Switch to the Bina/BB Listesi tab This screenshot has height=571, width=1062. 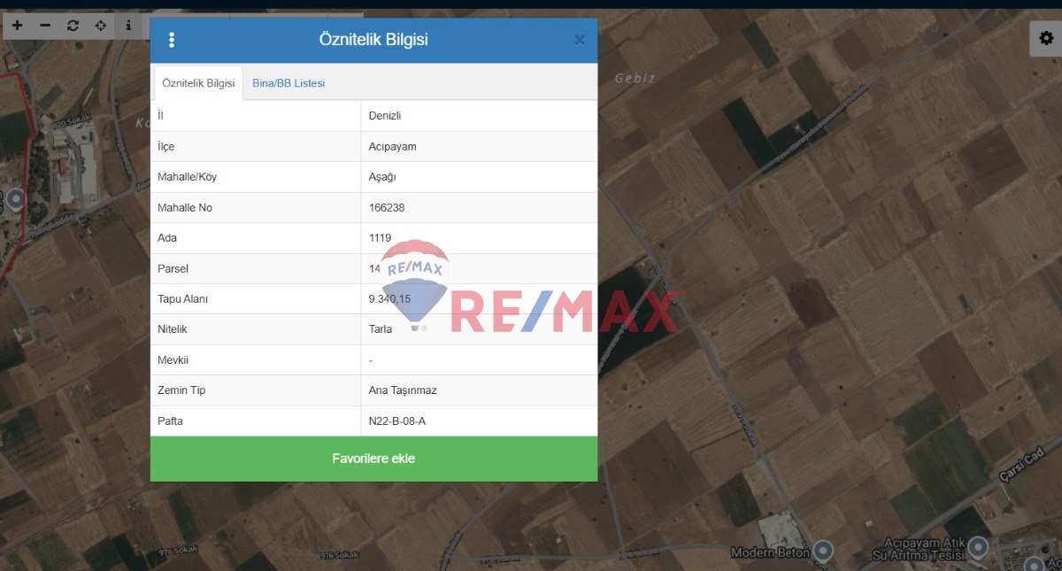(289, 83)
